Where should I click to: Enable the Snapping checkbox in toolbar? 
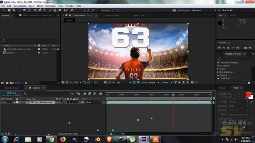(99, 10)
